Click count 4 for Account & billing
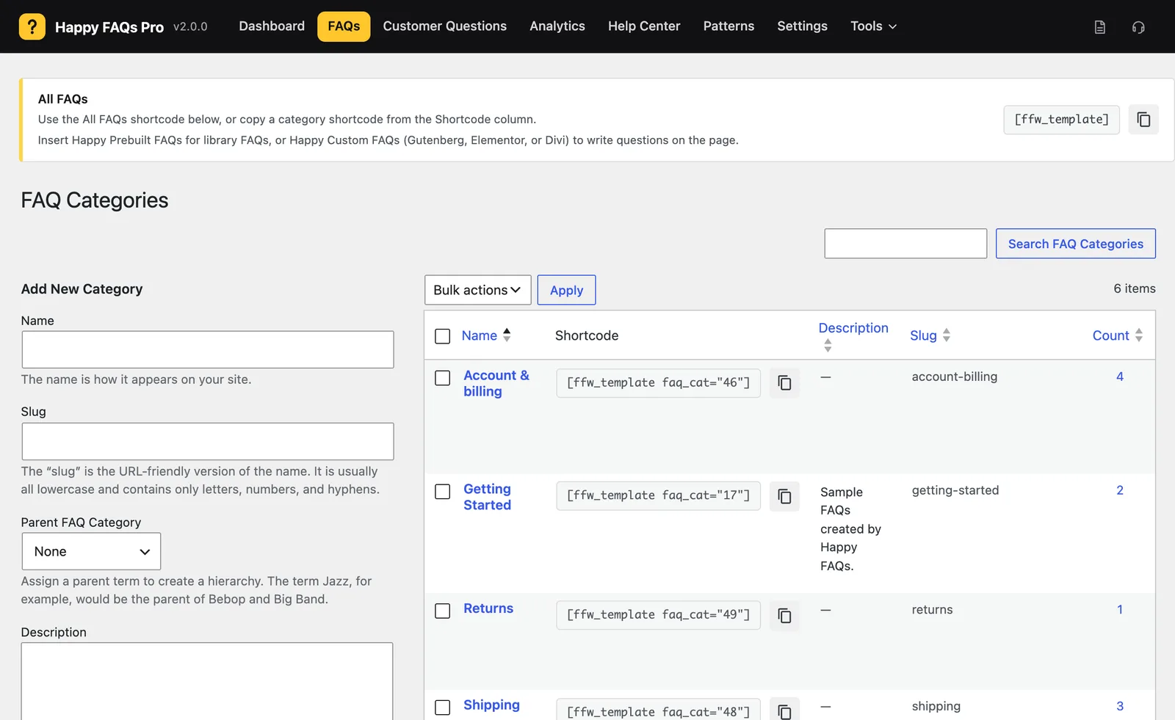Screen dimensions: 1175x720 [1120, 377]
